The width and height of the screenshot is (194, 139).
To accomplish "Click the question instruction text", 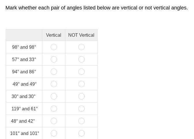I will coord(97,8).
